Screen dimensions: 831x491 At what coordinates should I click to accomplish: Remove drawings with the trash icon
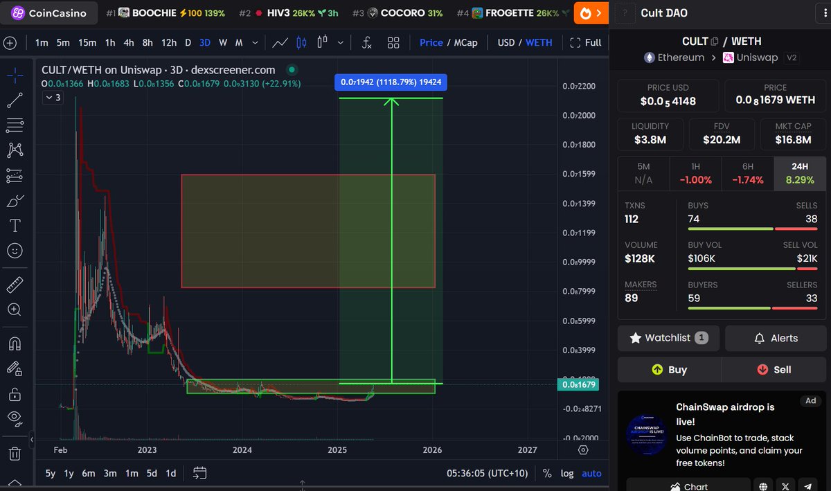click(x=15, y=454)
